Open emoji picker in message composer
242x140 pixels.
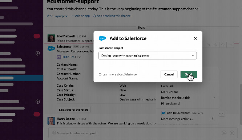click(x=232, y=133)
